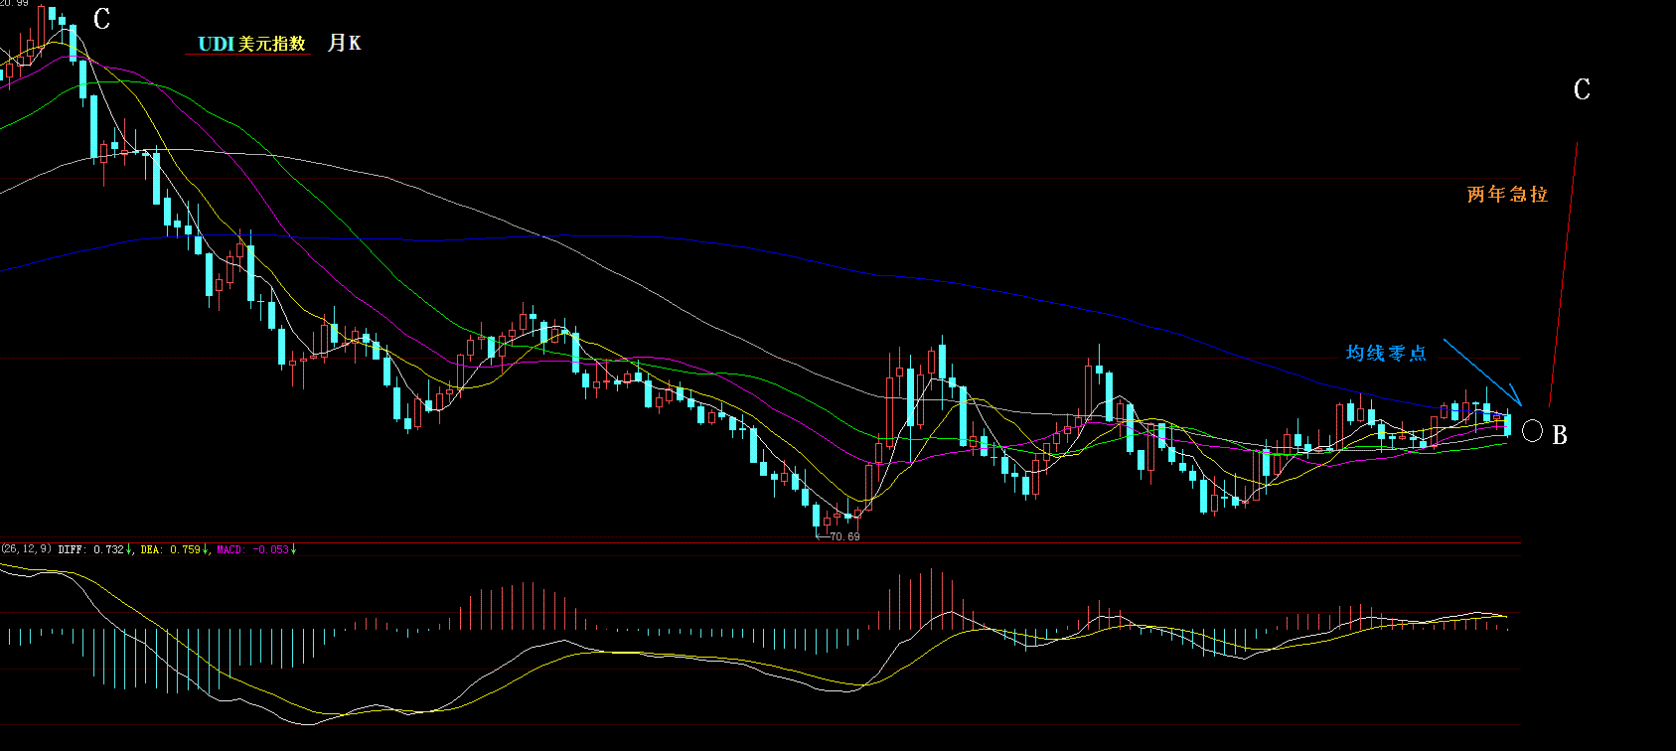Click the "C" wave label above "两年急拉"

pos(1582,90)
